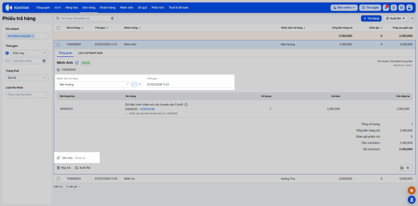Open the Tổng quan menu
The width and height of the screenshot is (418, 206).
43,8
